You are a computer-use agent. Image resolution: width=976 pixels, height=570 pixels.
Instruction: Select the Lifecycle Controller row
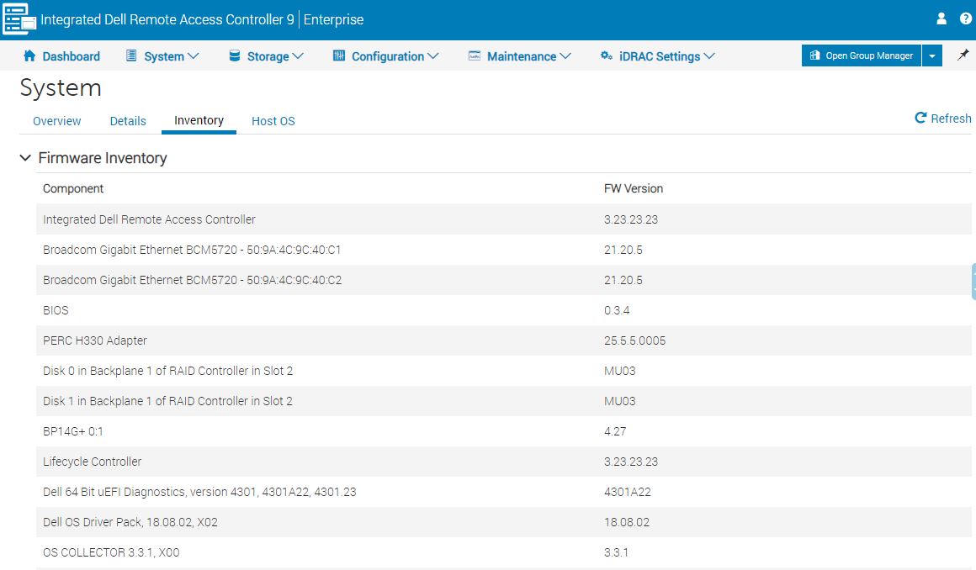(503, 462)
